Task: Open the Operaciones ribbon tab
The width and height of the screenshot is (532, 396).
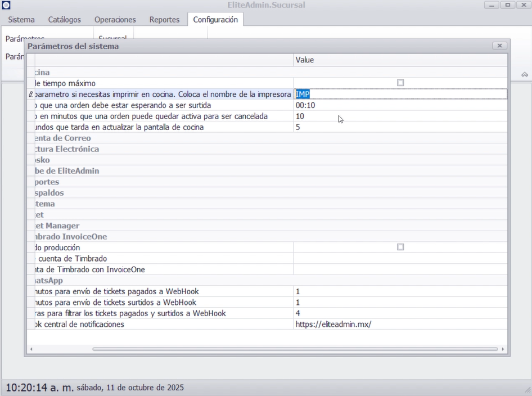Action: coord(115,20)
